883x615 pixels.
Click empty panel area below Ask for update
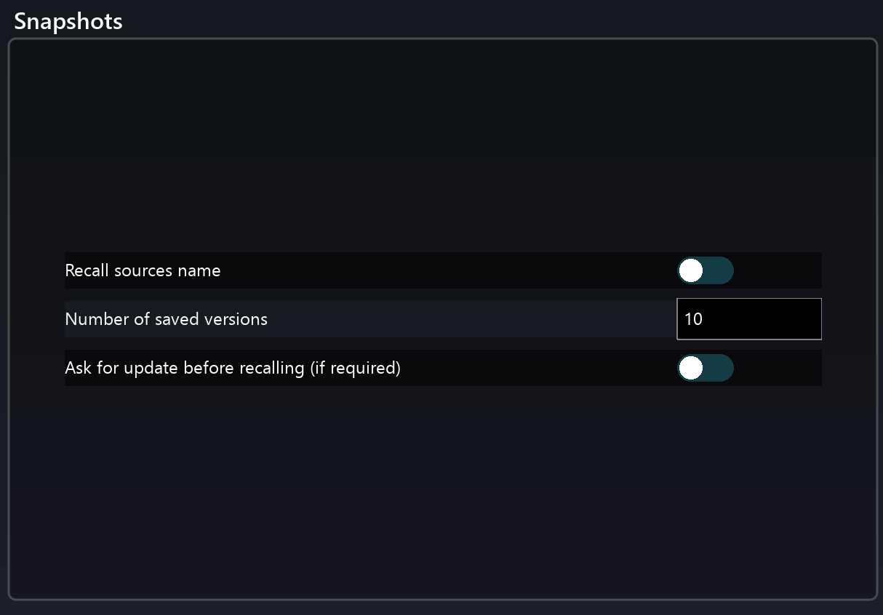point(436,494)
